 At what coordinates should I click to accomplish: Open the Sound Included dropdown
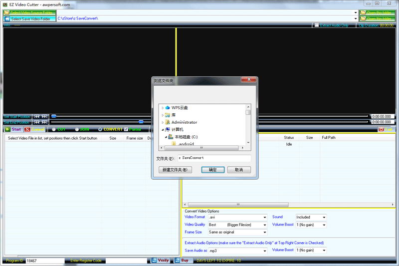324,218
